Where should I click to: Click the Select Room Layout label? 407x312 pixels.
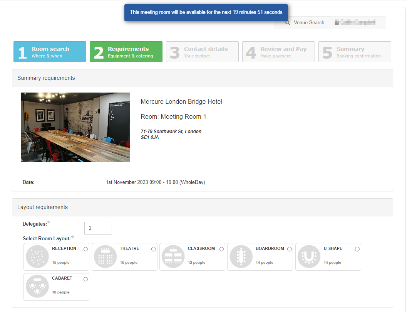coord(47,239)
